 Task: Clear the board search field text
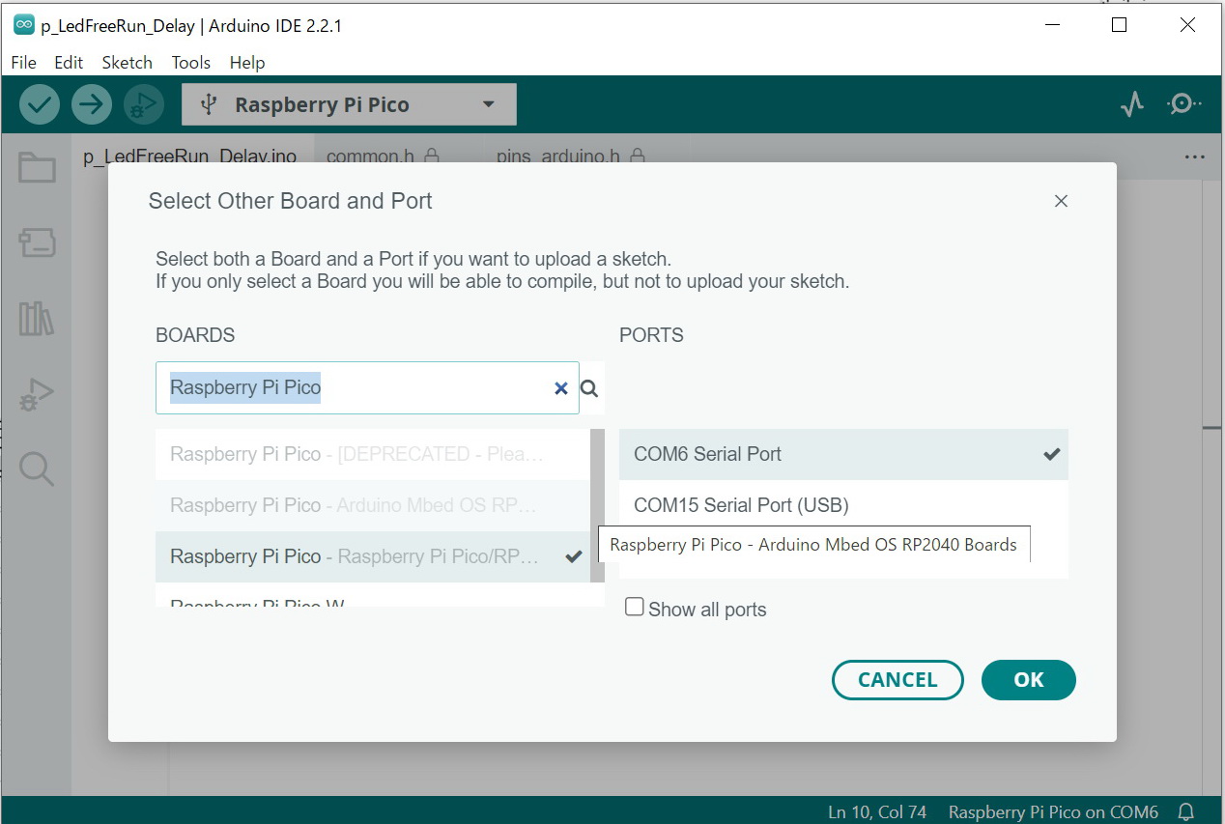(x=560, y=388)
